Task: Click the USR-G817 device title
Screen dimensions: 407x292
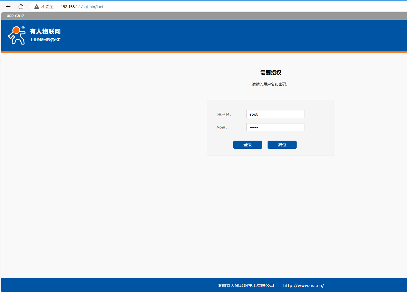Action: coord(15,16)
